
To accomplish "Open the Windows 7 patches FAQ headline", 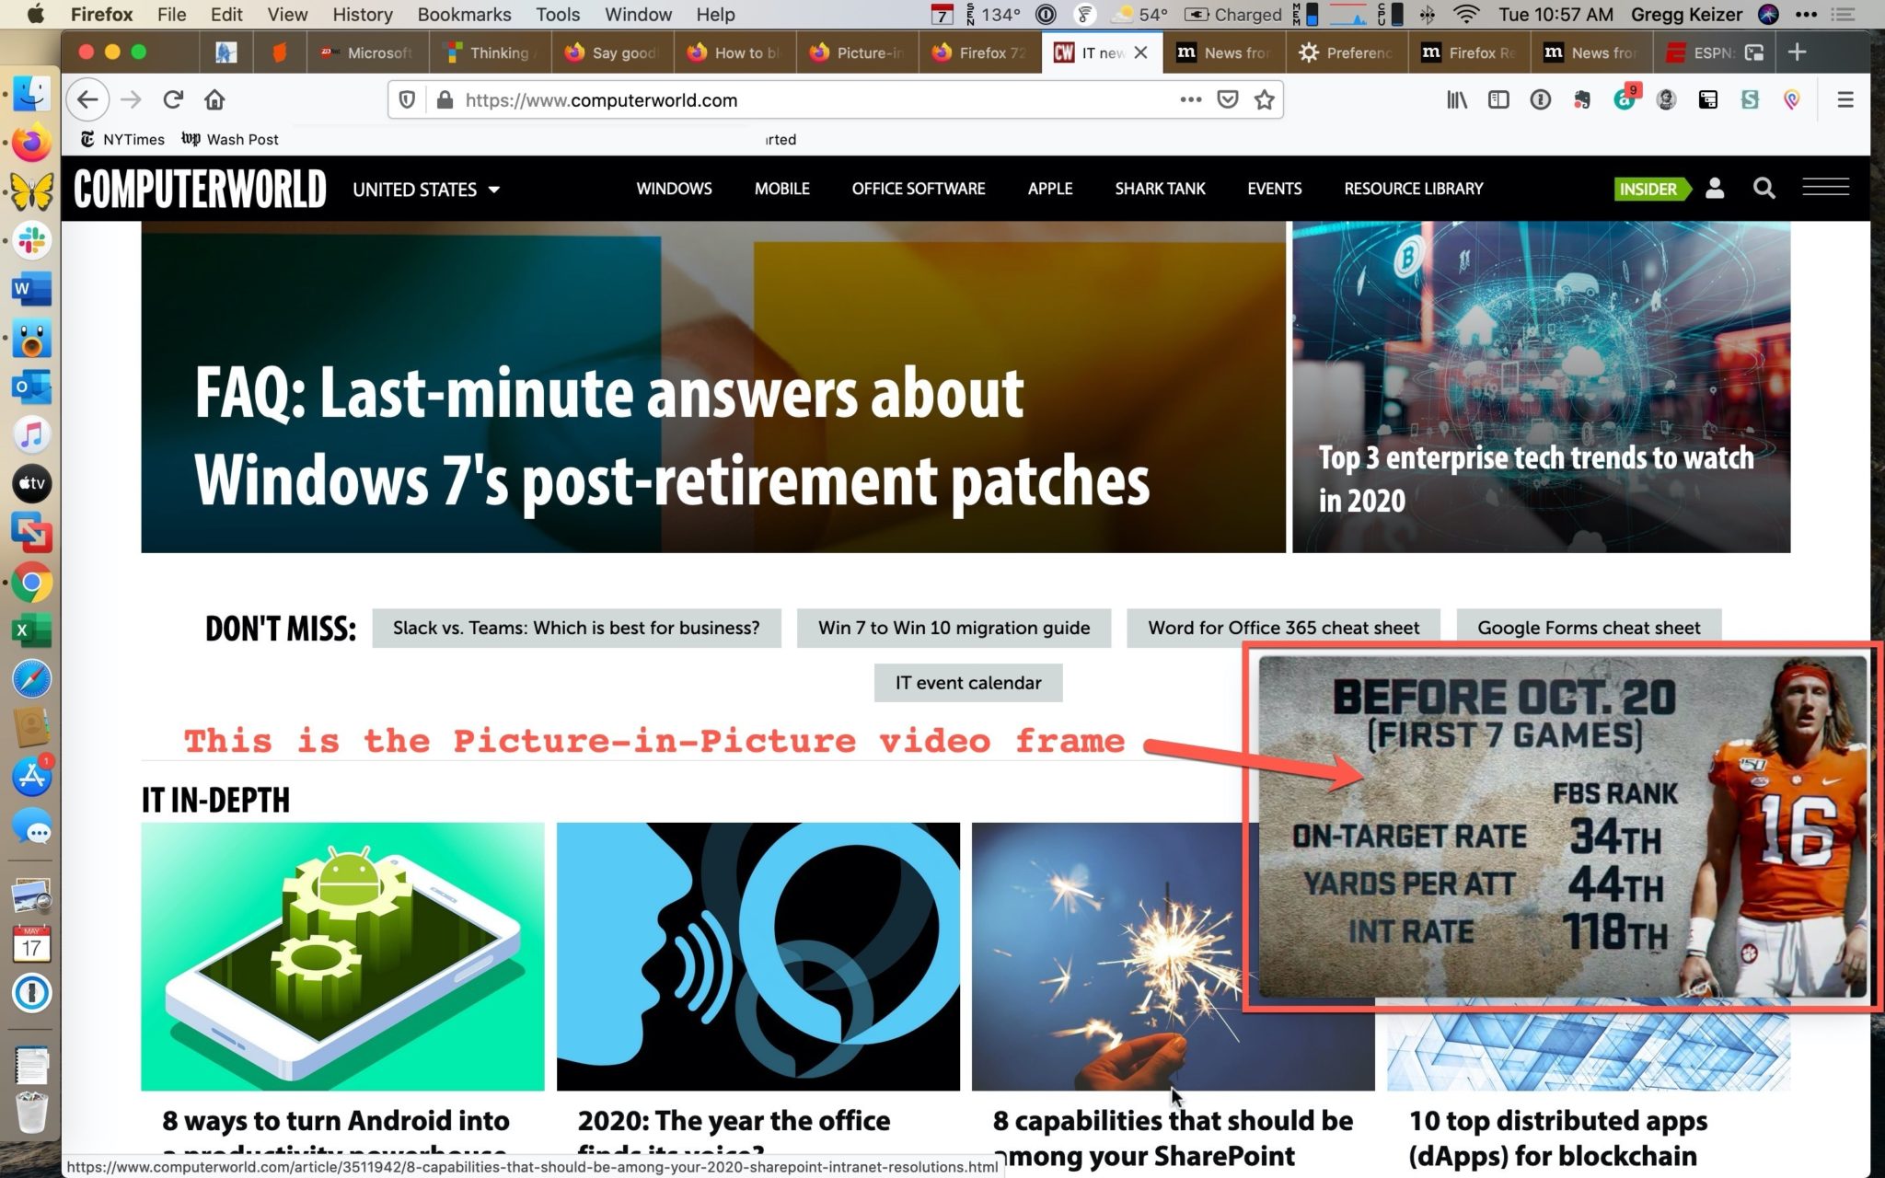I will (x=672, y=435).
